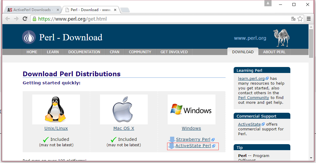This screenshot has width=316, height=163.
Task: Follow the ActiveState Perl download link
Action: point(193,146)
